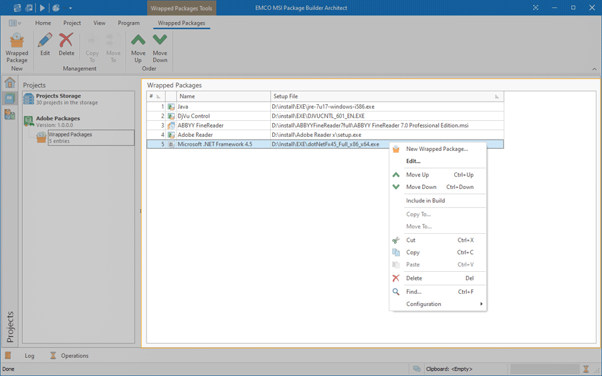Click the home icon in left sidebar

click(9, 82)
